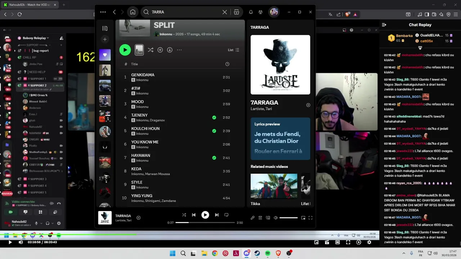Select the MOOD track row

(180, 104)
